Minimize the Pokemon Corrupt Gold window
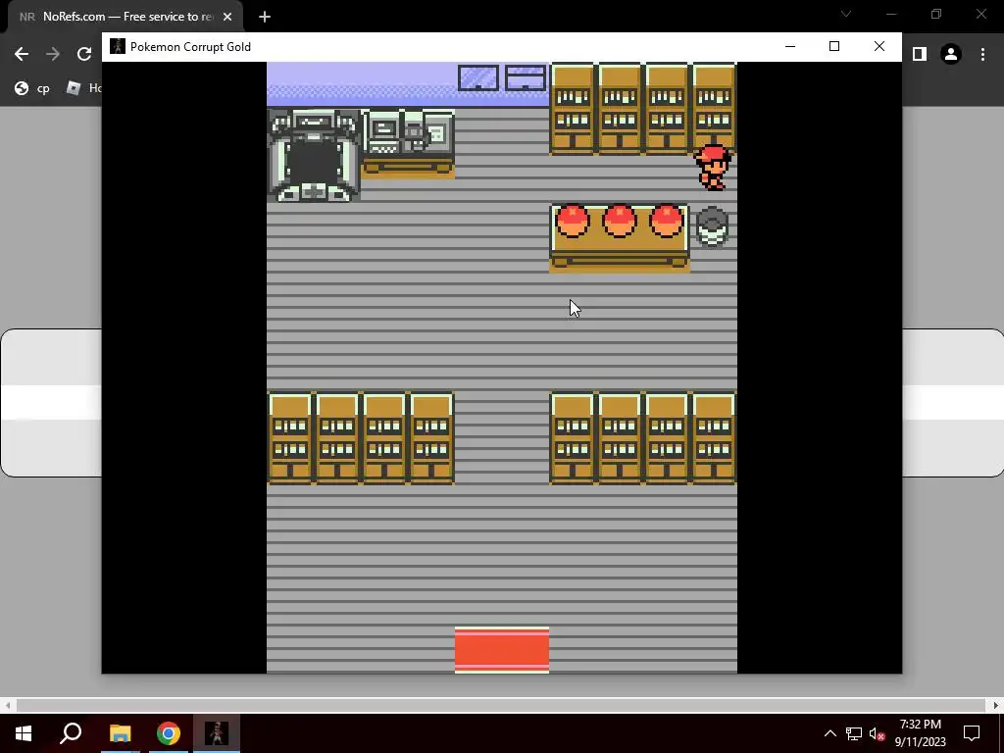Screen dimensions: 1004x753 790,46
